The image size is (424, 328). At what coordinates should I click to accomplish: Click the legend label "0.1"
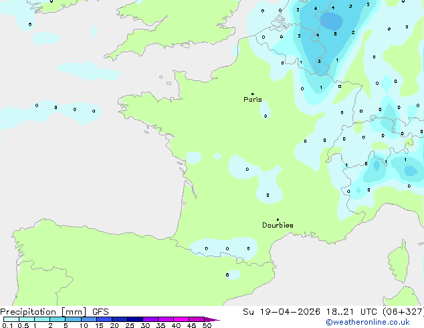(7, 325)
